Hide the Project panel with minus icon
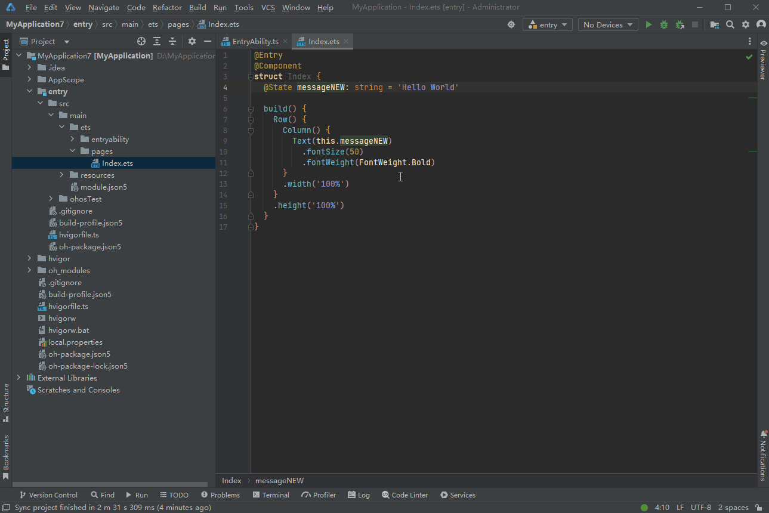Image resolution: width=769 pixels, height=513 pixels. tap(208, 41)
